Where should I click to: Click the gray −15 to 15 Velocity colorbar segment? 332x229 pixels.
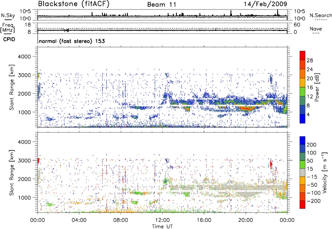303,172
